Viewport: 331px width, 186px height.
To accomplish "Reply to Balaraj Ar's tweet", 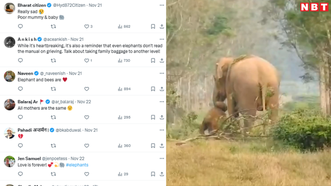I will pyautogui.click(x=20, y=117).
